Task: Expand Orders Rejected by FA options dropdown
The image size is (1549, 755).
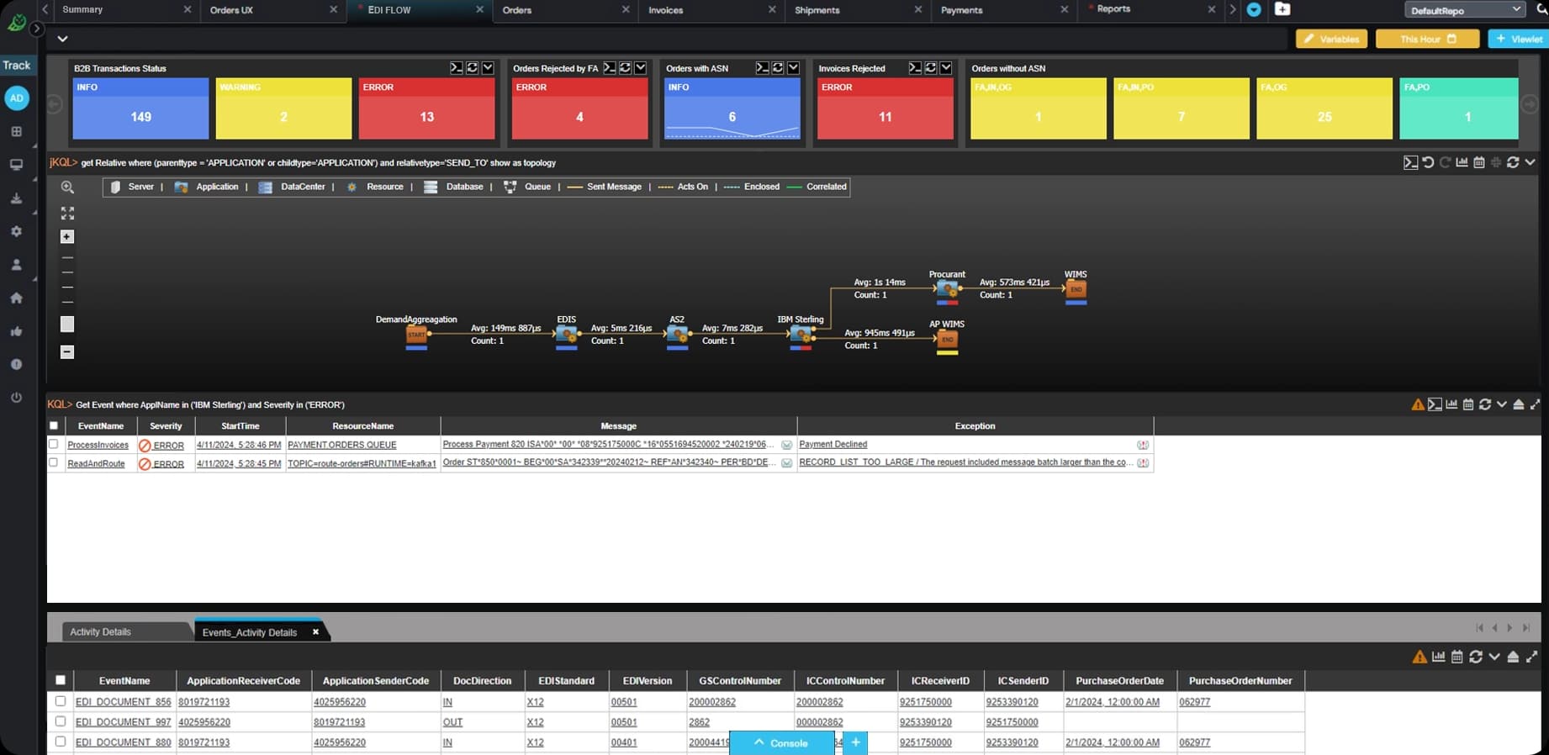Action: pos(641,68)
